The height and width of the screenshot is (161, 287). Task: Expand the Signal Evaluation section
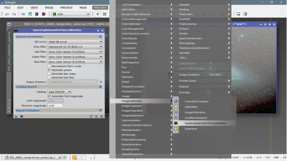100,110
